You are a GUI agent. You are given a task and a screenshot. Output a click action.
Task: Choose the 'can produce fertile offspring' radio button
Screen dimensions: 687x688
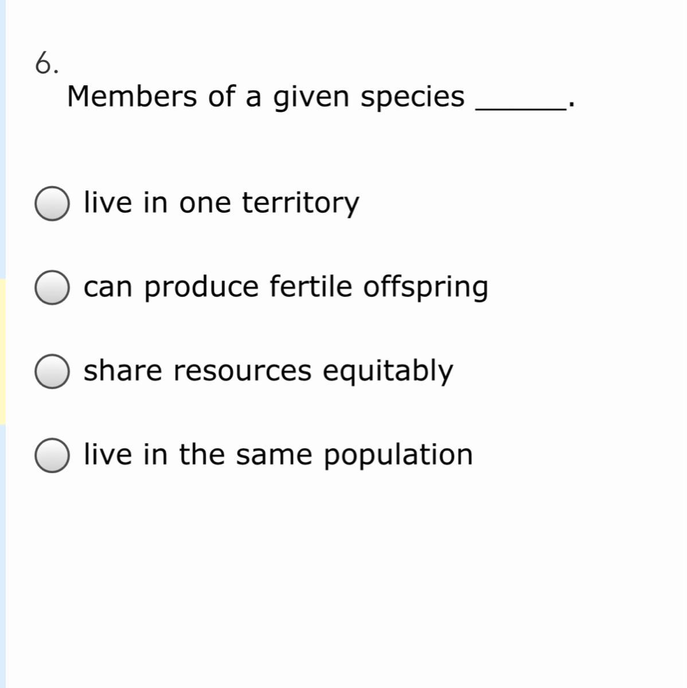pos(52,287)
